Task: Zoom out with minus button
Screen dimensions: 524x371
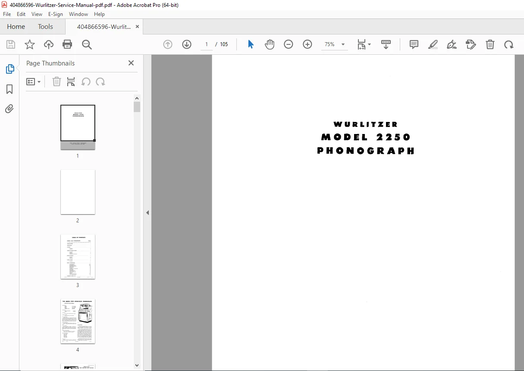Action: (289, 44)
